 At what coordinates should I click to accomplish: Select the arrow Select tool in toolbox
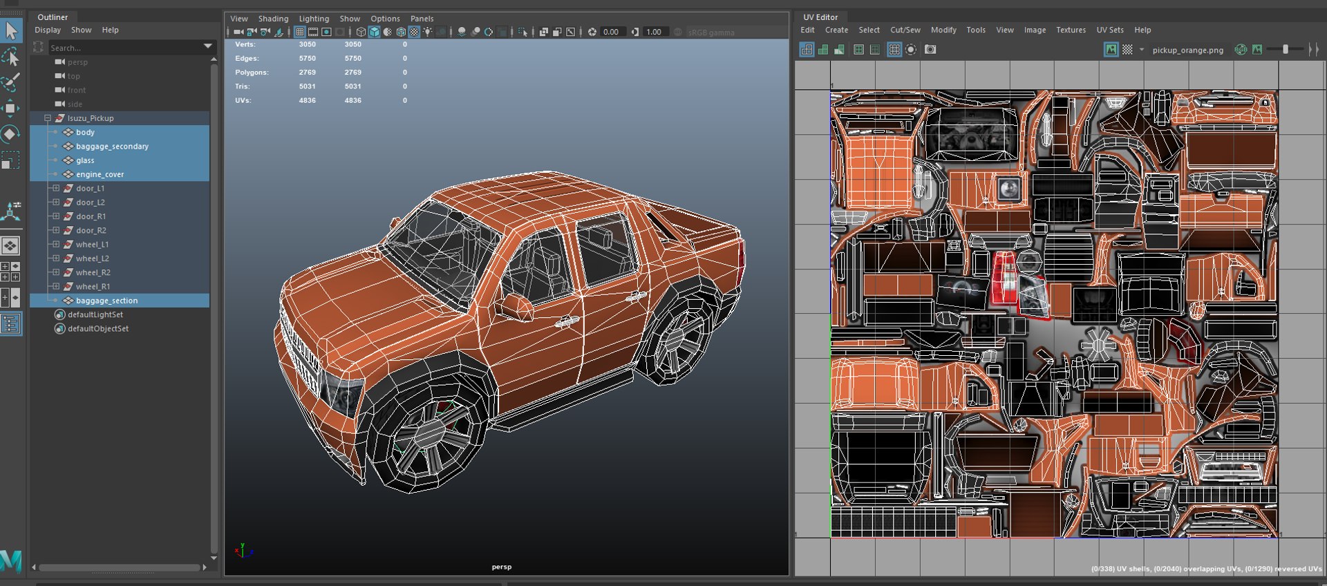pyautogui.click(x=12, y=30)
